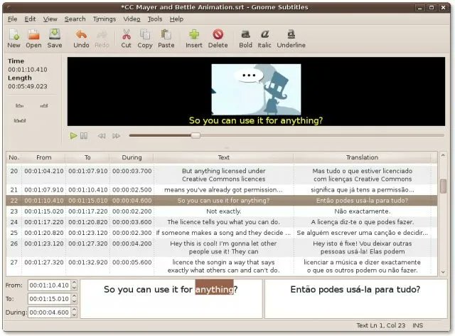455x336 pixels.
Task: Increase From time with up arrow
Action: [x=74, y=283]
